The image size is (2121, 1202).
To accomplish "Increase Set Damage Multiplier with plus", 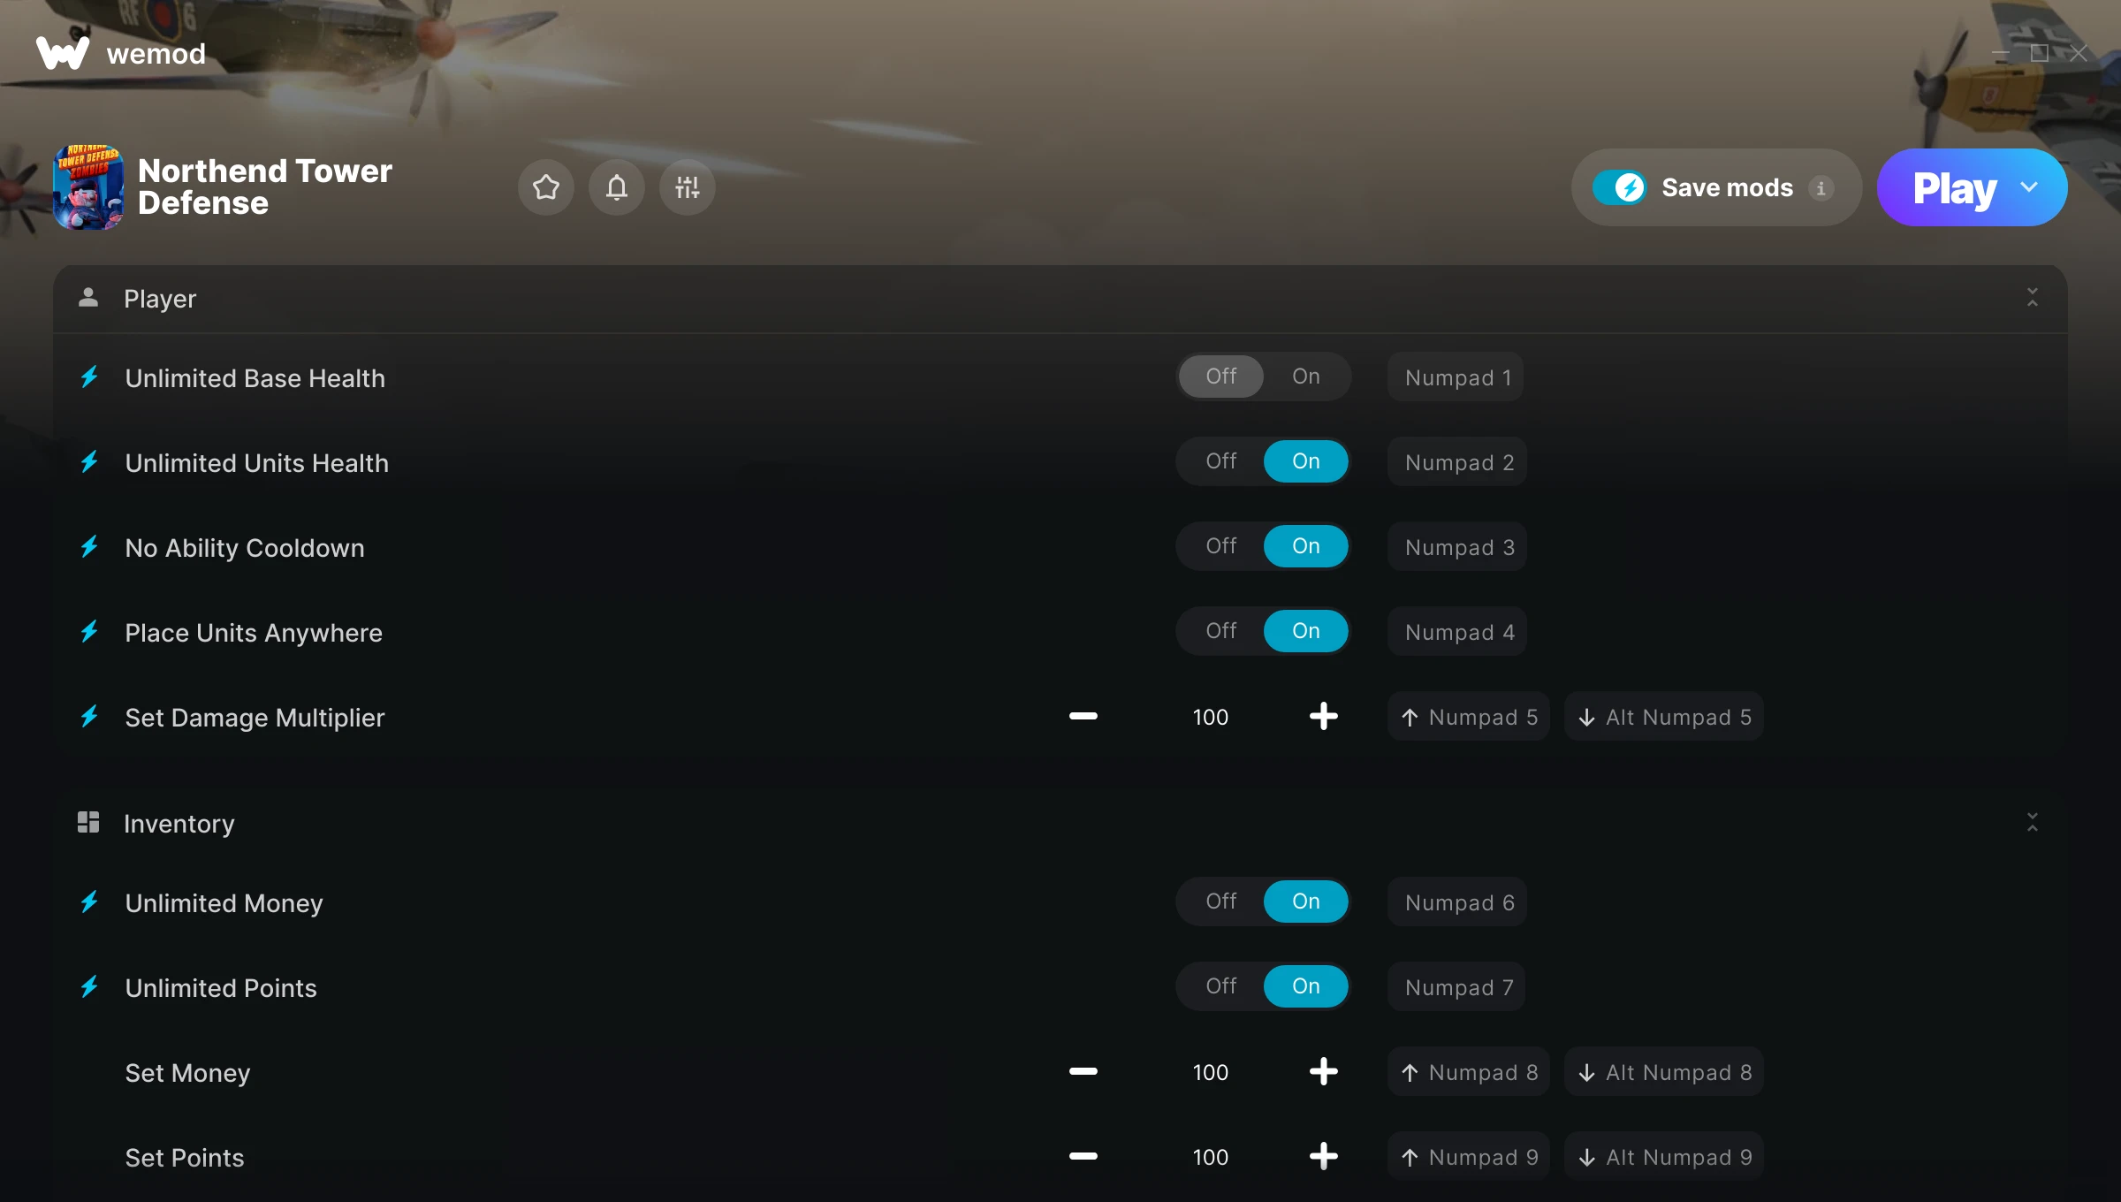I will [1323, 716].
